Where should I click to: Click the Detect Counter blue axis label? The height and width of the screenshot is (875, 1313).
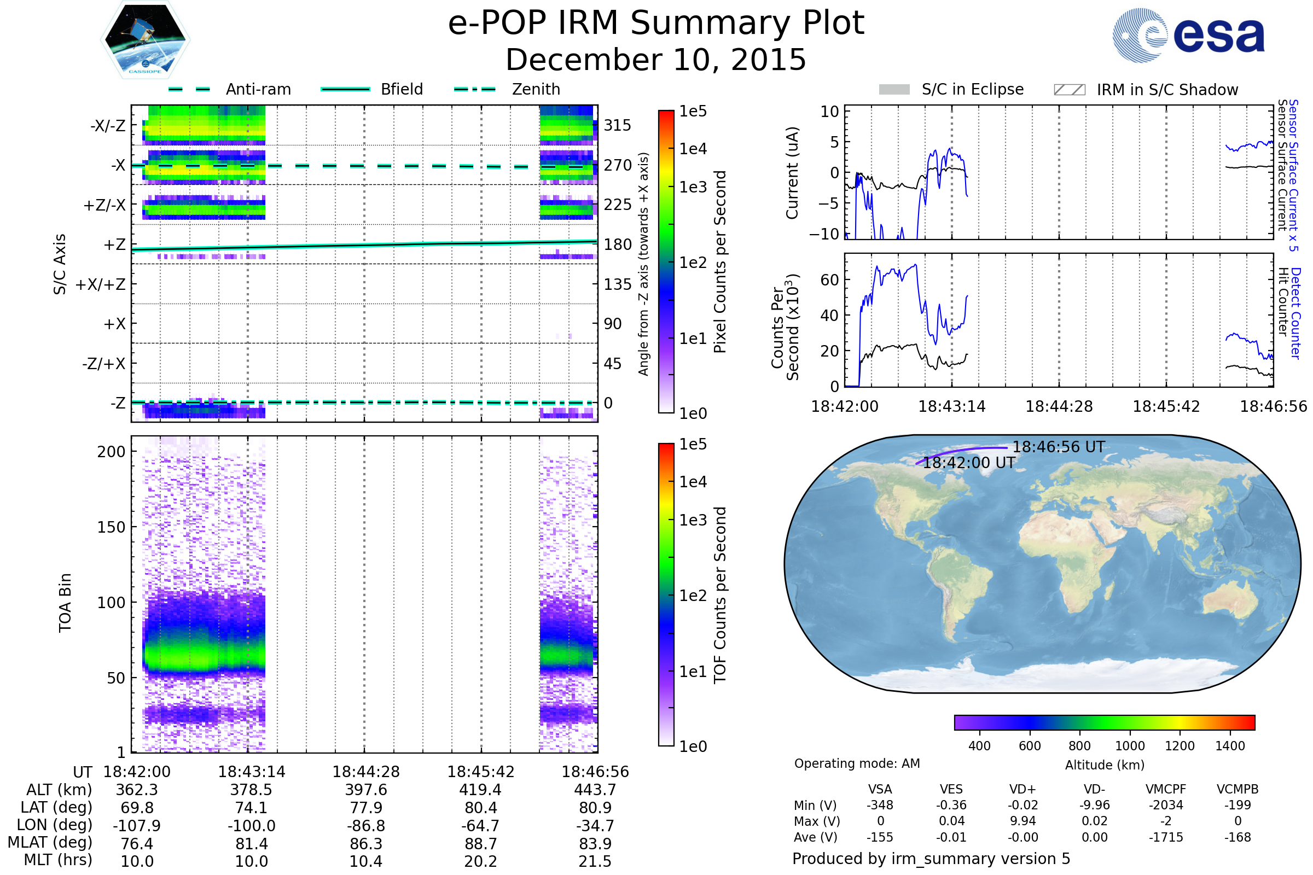[1295, 312]
